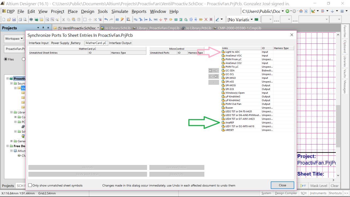This screenshot has height=197, width=350.
Task: Click the Buzzer link row
Action: coord(258,108)
